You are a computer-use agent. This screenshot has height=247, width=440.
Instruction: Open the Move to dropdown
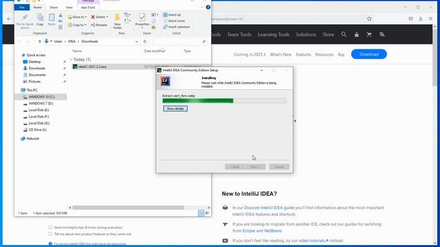tap(77, 17)
